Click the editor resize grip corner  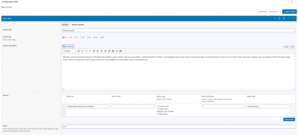(294, 89)
